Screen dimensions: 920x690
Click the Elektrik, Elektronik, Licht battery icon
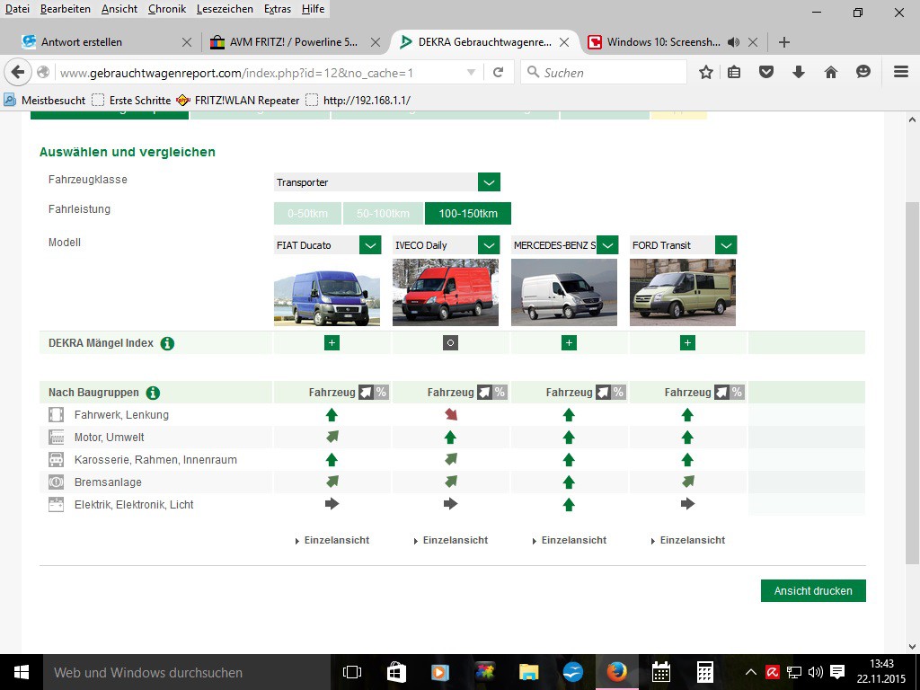click(56, 504)
